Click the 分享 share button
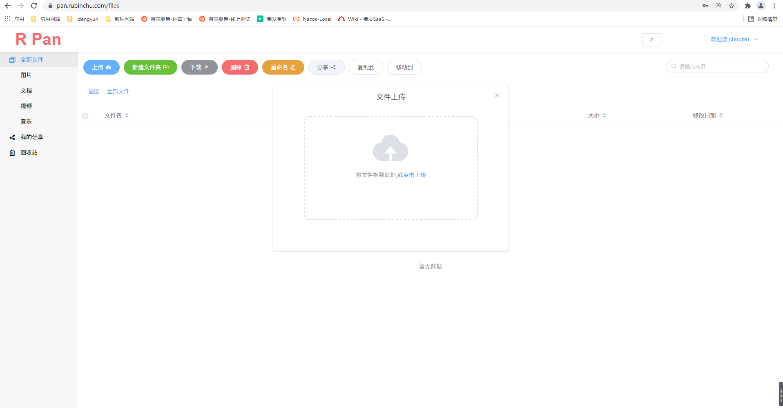Screen dimensions: 783x408 coord(326,67)
